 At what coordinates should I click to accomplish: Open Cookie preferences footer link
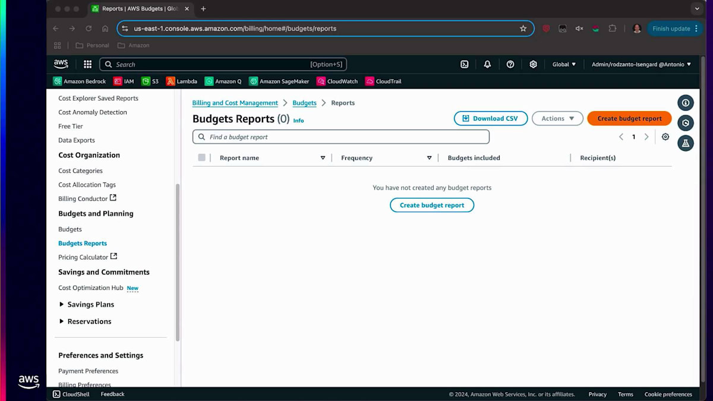668,394
